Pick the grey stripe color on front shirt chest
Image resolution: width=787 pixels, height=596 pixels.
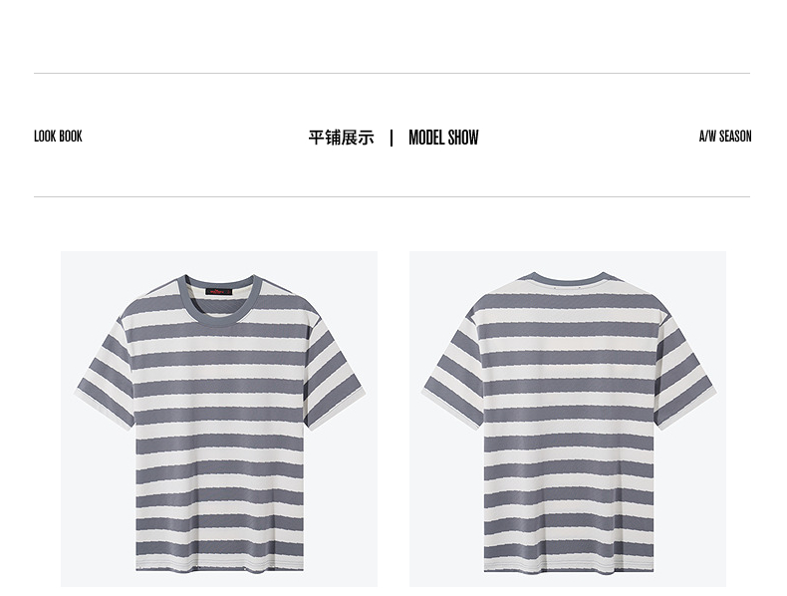point(219,359)
